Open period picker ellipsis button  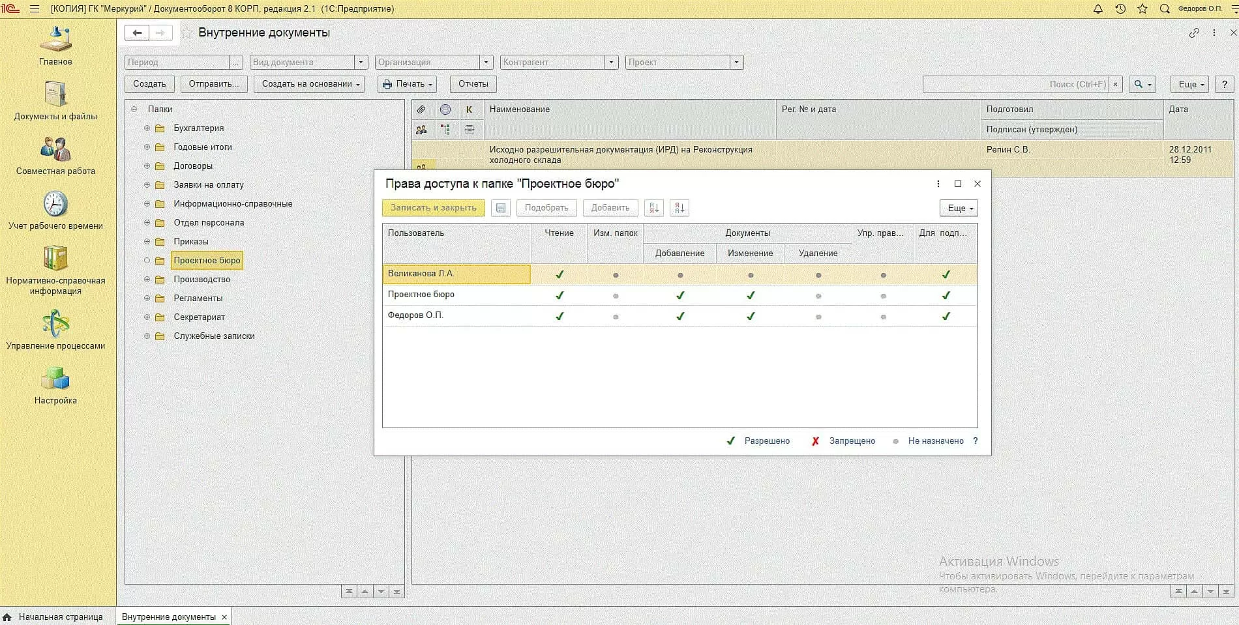236,63
